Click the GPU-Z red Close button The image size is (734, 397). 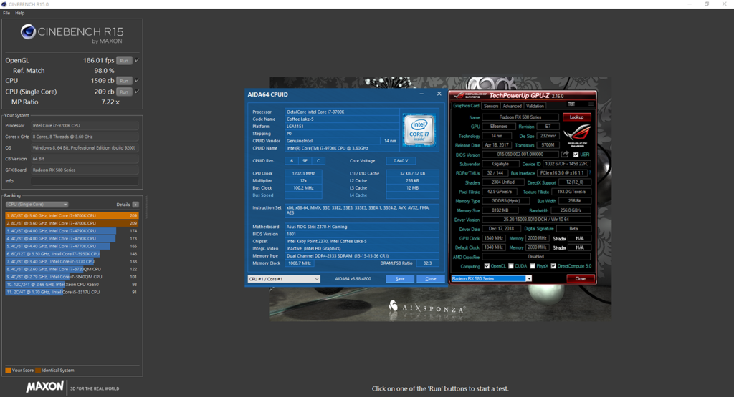[581, 279]
